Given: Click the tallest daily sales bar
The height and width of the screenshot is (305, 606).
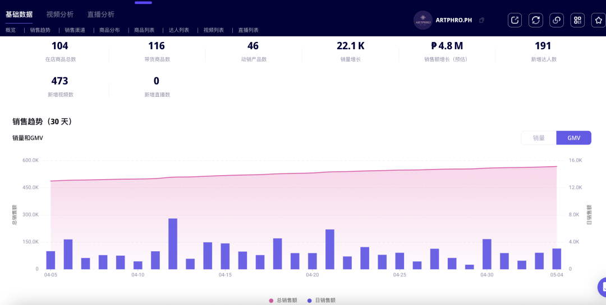Looking at the screenshot, I should pos(173,243).
